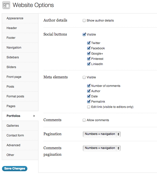
Task: Switch to the Appearance tab
Action: [x=15, y=18]
